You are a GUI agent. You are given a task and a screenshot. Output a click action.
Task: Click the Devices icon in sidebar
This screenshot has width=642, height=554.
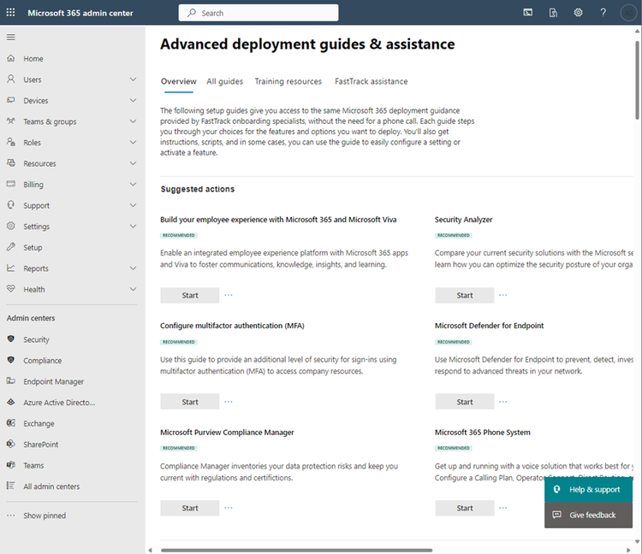pos(11,100)
